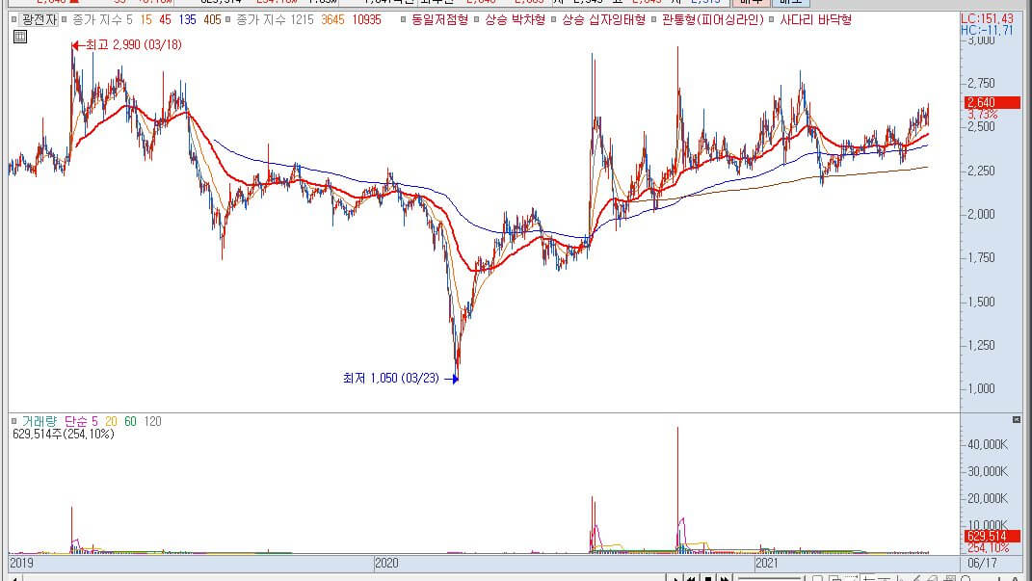Click the 629,514주(254.10%) volume readout

pos(64,434)
